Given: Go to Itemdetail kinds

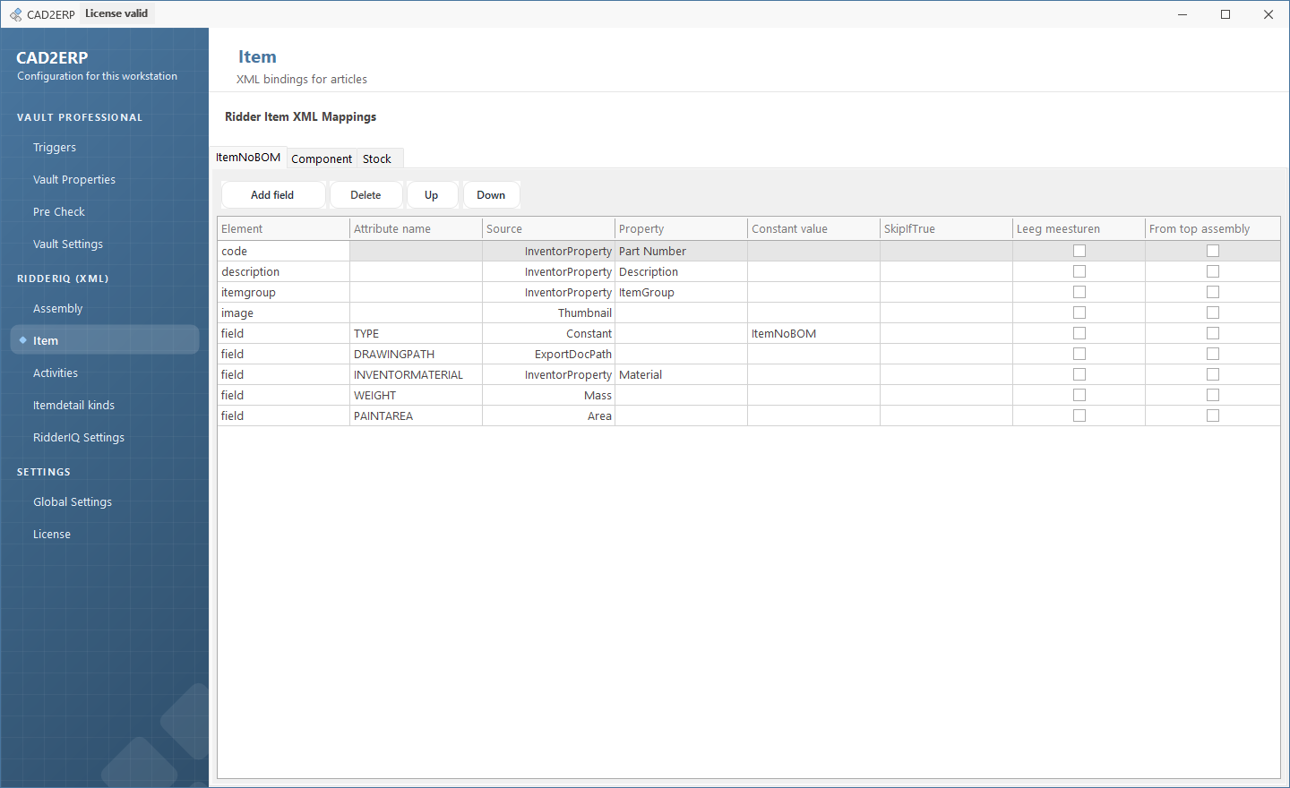Looking at the screenshot, I should 105,406.
